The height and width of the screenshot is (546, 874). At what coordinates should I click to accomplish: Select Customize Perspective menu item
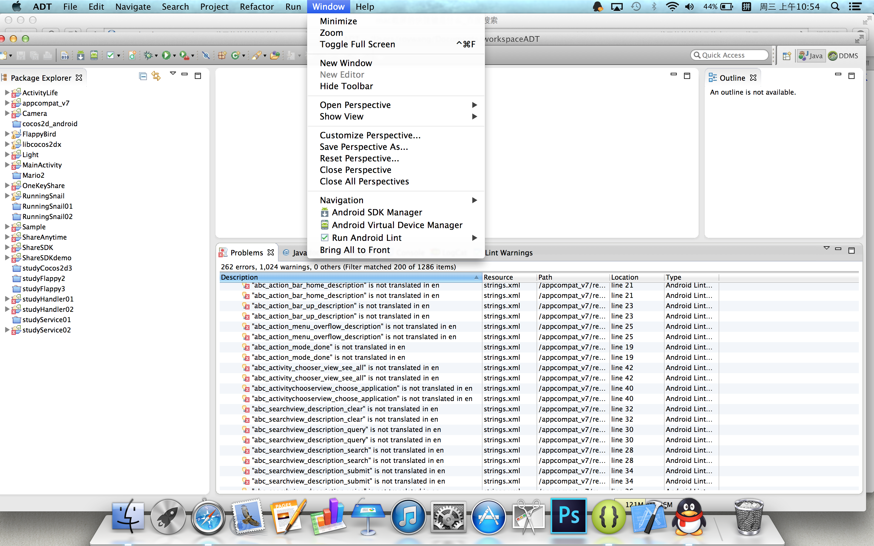396,135
